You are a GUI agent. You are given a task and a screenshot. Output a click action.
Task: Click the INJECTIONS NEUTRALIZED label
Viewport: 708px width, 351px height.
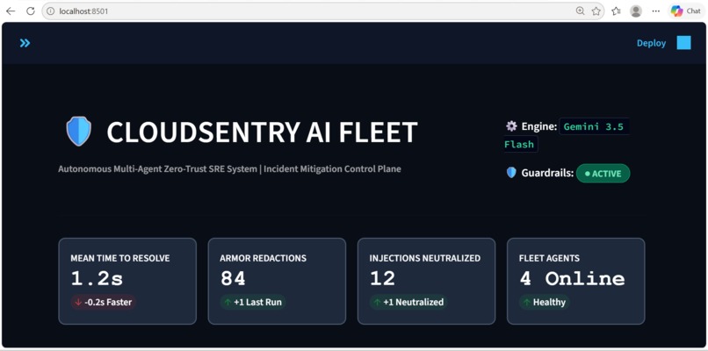click(x=425, y=259)
